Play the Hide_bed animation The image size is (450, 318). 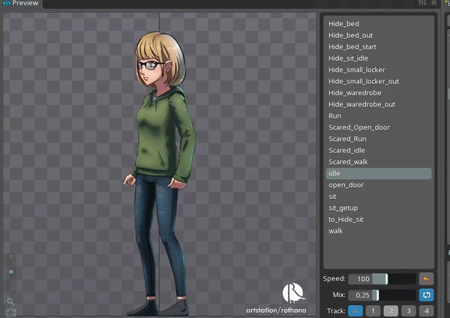[379, 24]
